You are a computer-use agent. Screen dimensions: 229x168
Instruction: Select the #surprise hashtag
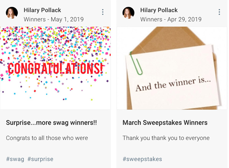[x=40, y=159]
